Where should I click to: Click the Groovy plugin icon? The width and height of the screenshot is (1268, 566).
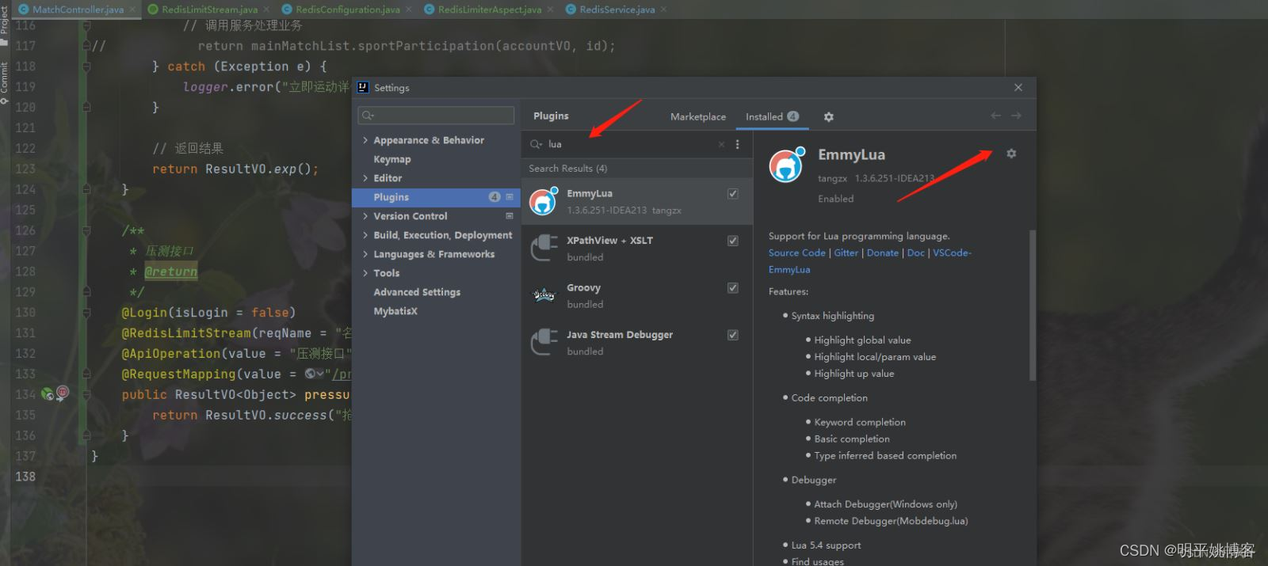[x=544, y=295]
